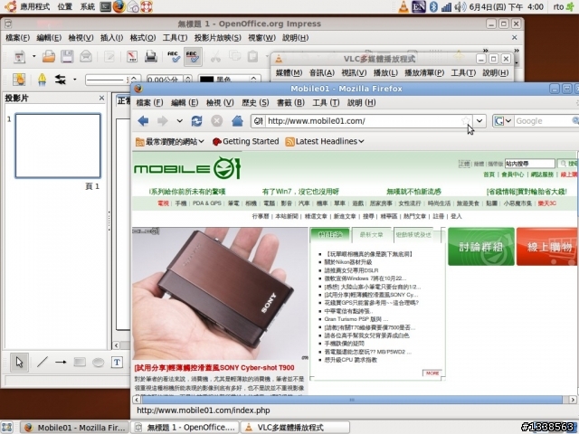Open Impress 投影片放映(S) menu
The width and height of the screenshot is (579, 434).
[x=218, y=38]
